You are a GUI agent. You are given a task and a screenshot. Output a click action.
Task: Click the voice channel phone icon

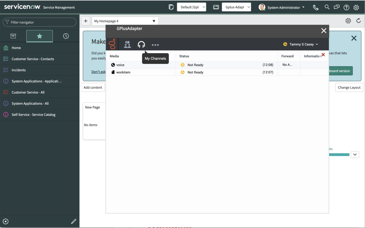(x=113, y=65)
